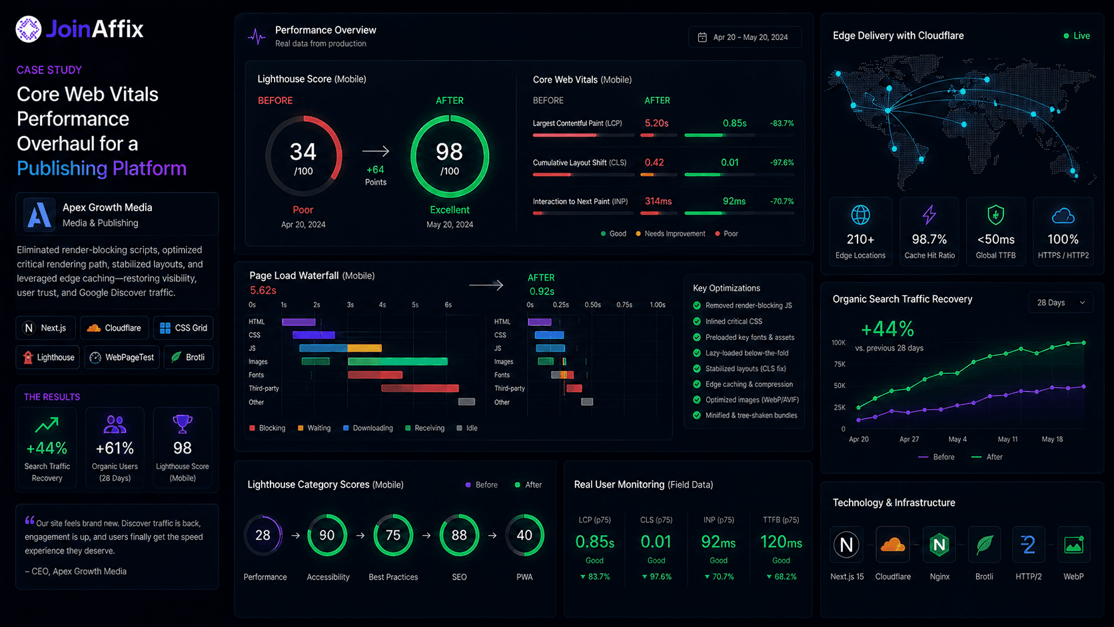Click the Blocking legend color swatch
The height and width of the screenshot is (627, 1114).
pos(252,428)
